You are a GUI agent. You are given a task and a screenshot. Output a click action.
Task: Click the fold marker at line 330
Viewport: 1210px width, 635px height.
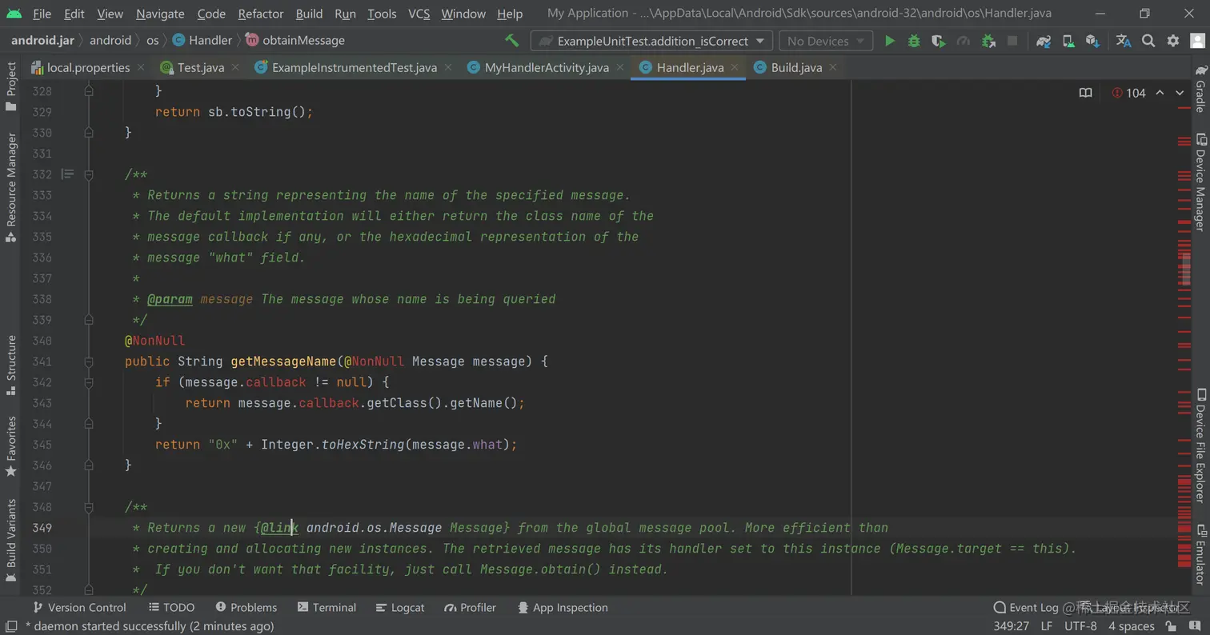click(x=89, y=133)
